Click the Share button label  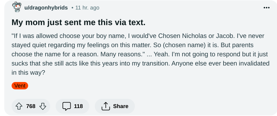pyautogui.click(x=121, y=106)
